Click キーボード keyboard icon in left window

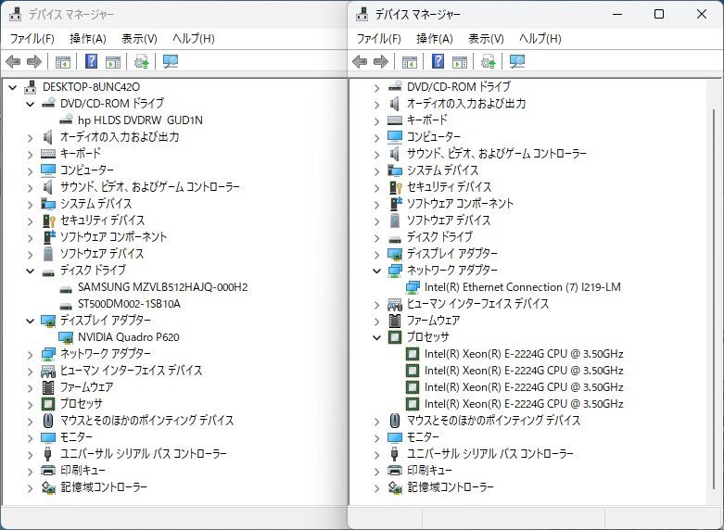48,153
